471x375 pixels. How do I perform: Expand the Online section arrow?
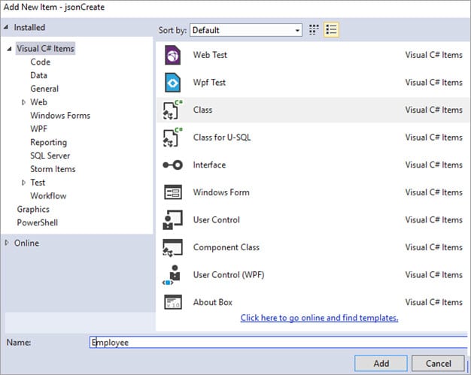click(7, 243)
